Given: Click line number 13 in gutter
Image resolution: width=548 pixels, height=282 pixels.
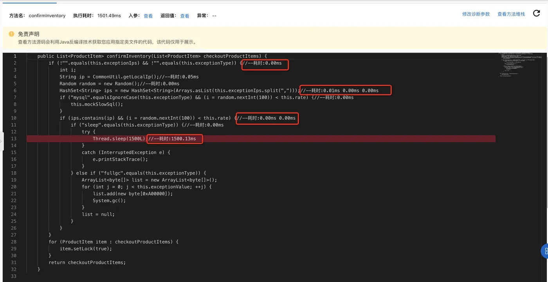Looking at the screenshot, I should point(14,139).
